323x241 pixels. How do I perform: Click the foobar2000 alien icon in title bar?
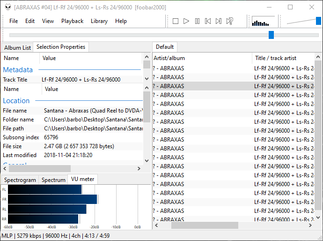(8, 7)
